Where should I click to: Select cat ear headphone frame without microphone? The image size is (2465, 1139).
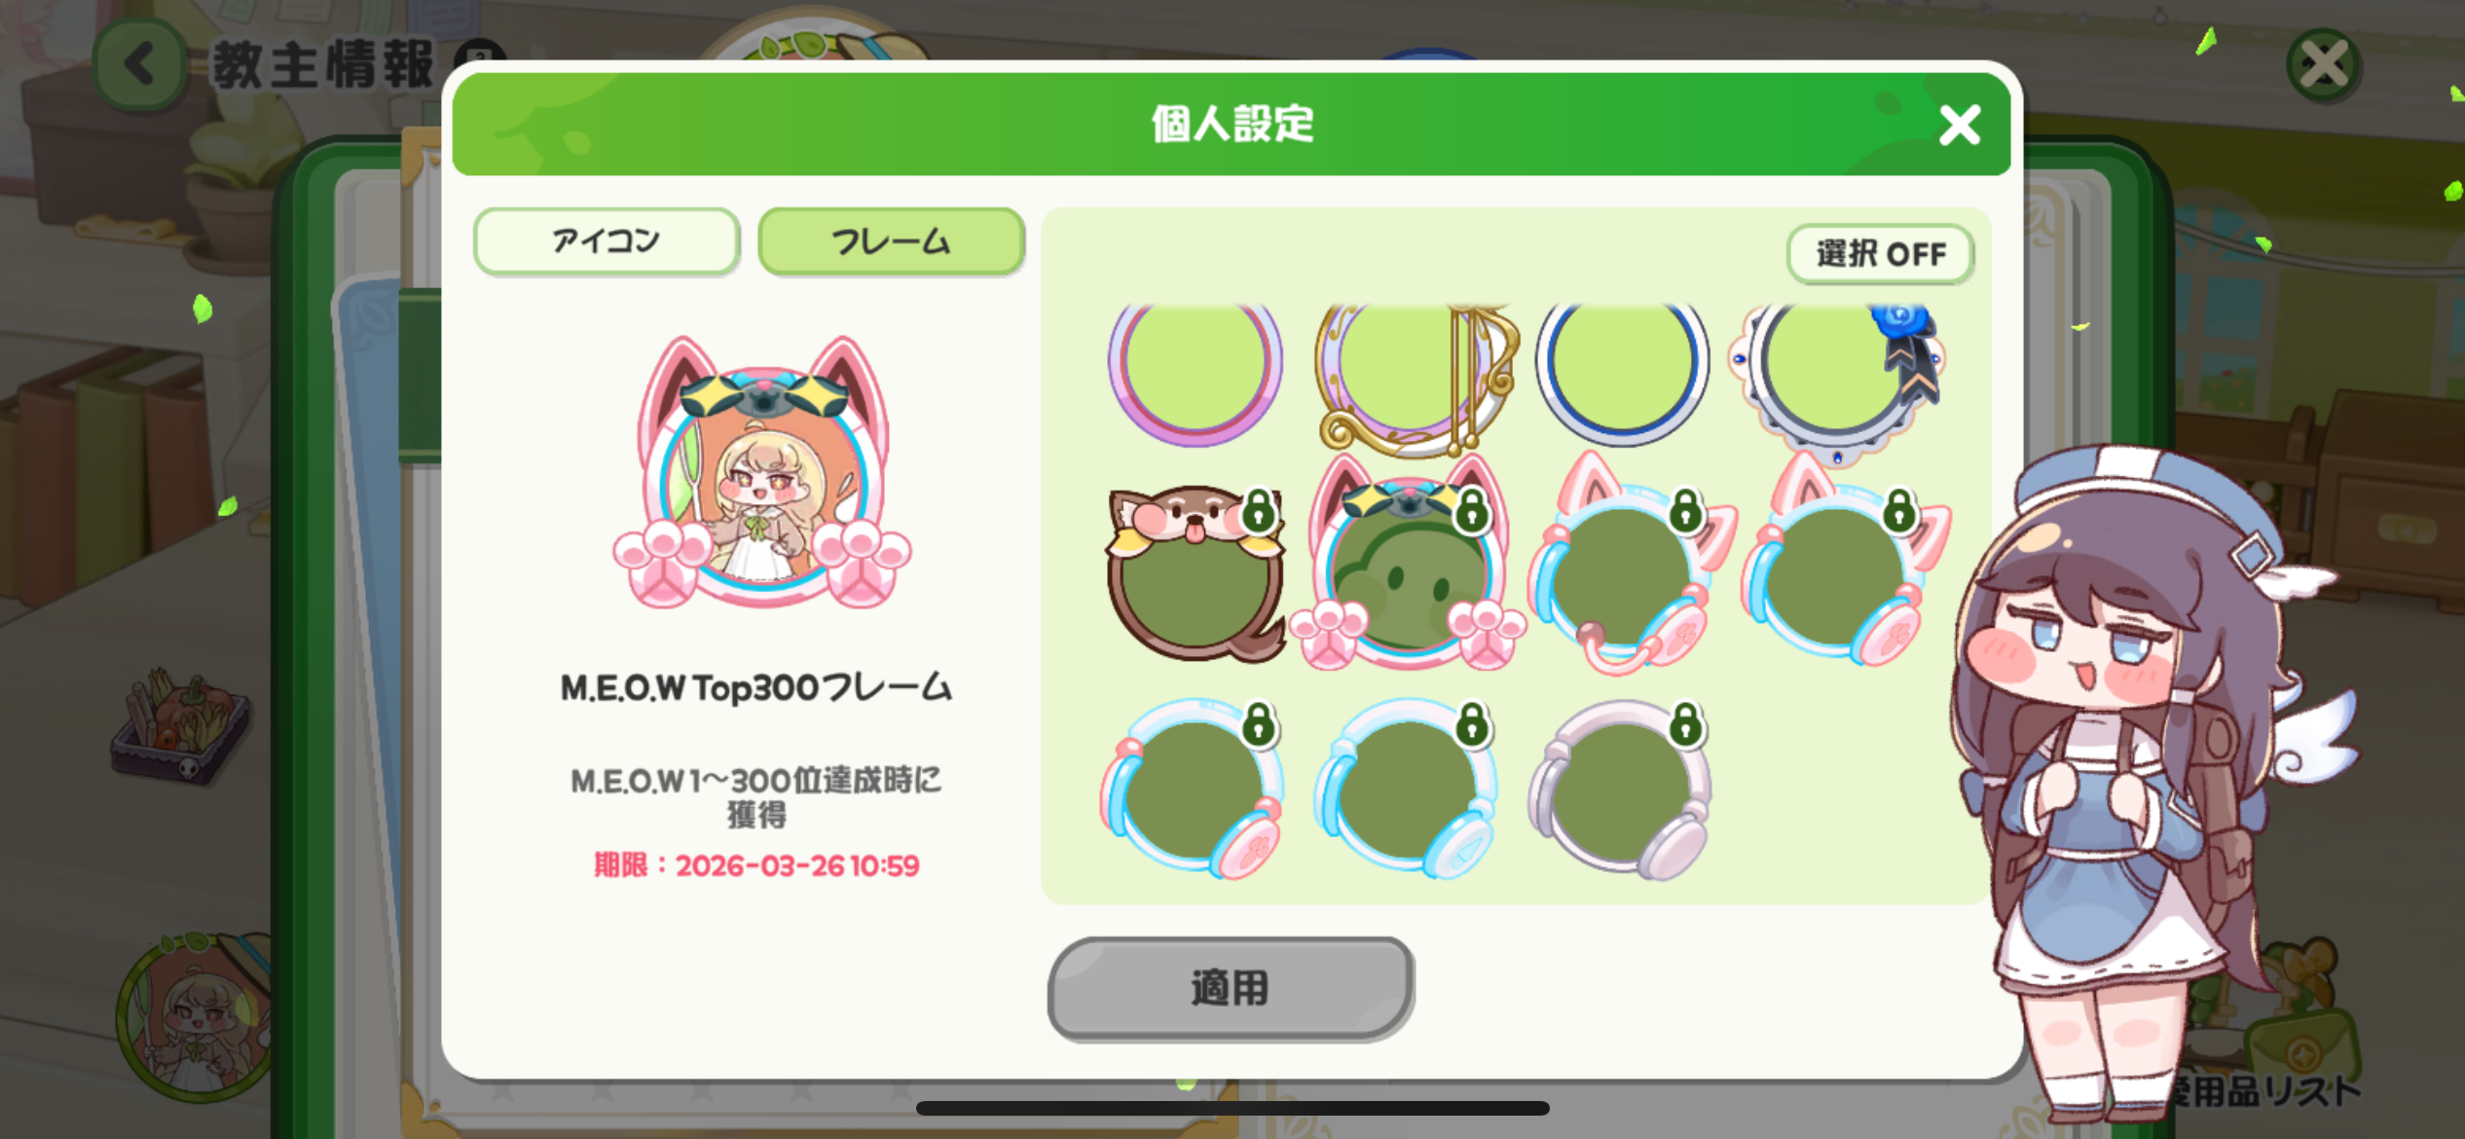(1846, 565)
